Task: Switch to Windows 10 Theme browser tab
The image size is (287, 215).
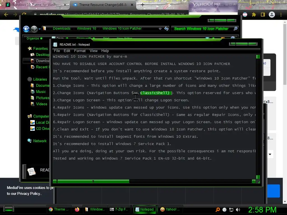Action: pyautogui.click(x=36, y=5)
